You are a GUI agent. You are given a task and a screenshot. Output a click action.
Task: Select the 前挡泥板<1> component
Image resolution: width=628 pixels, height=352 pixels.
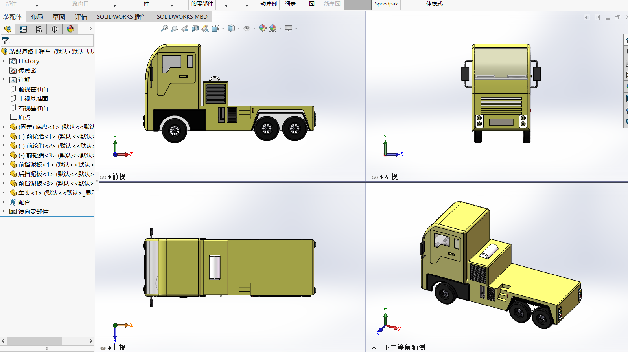(x=52, y=165)
